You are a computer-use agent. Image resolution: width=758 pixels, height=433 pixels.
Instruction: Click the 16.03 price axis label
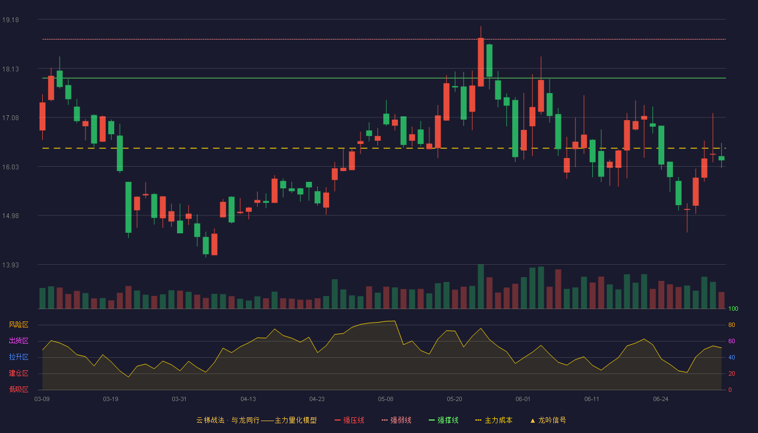pos(10,167)
